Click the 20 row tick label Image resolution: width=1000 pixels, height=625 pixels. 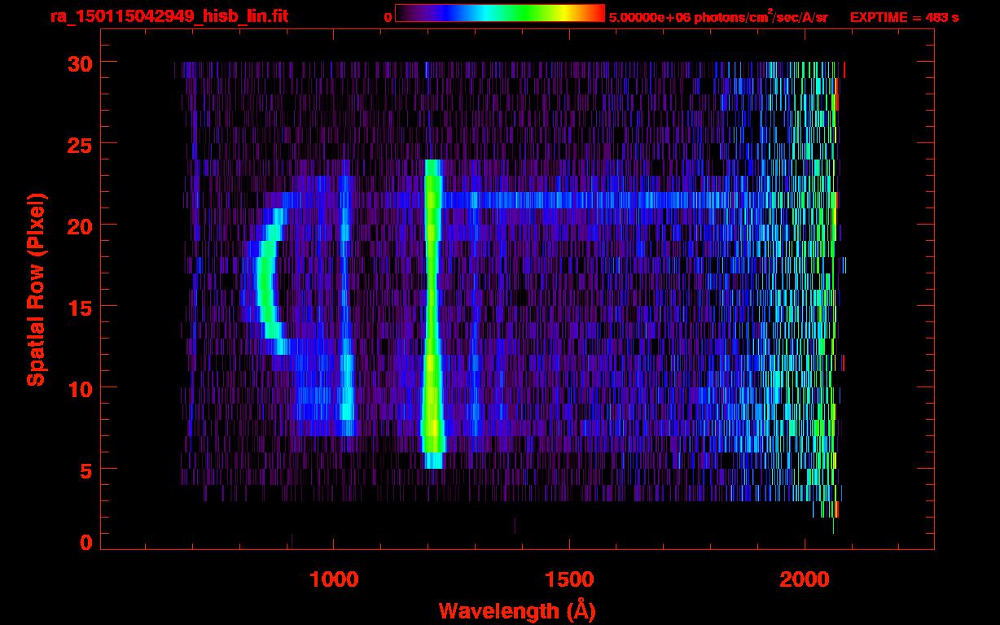tap(78, 225)
